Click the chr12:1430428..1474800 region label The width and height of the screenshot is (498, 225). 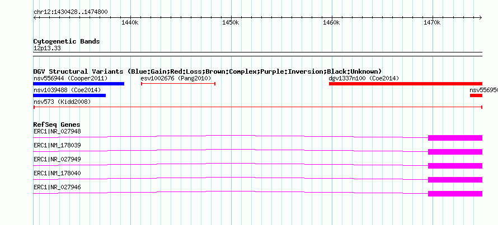pyautogui.click(x=71, y=12)
